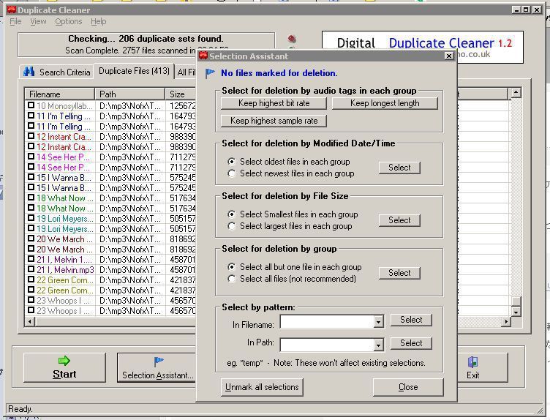Screen dimensions: 550x420
Task: Choose Select newest files in each group
Action: coord(233,173)
